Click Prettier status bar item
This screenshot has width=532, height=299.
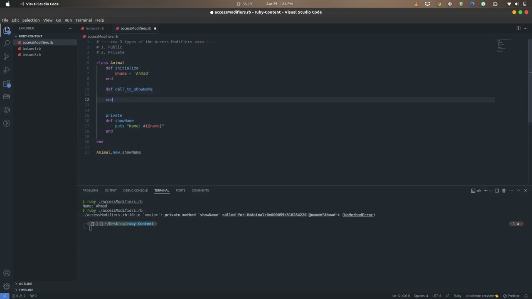pyautogui.click(x=511, y=296)
